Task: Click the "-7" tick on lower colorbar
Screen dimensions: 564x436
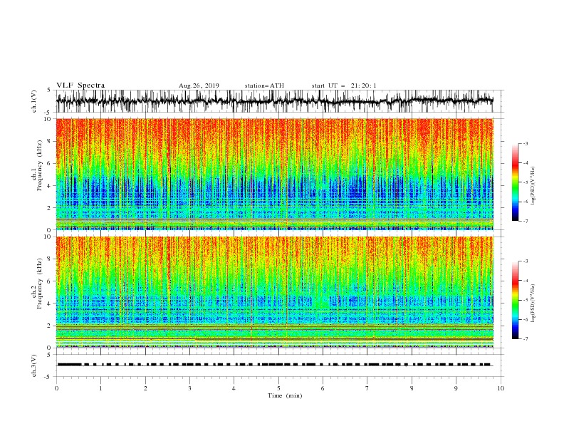Action: 525,339
